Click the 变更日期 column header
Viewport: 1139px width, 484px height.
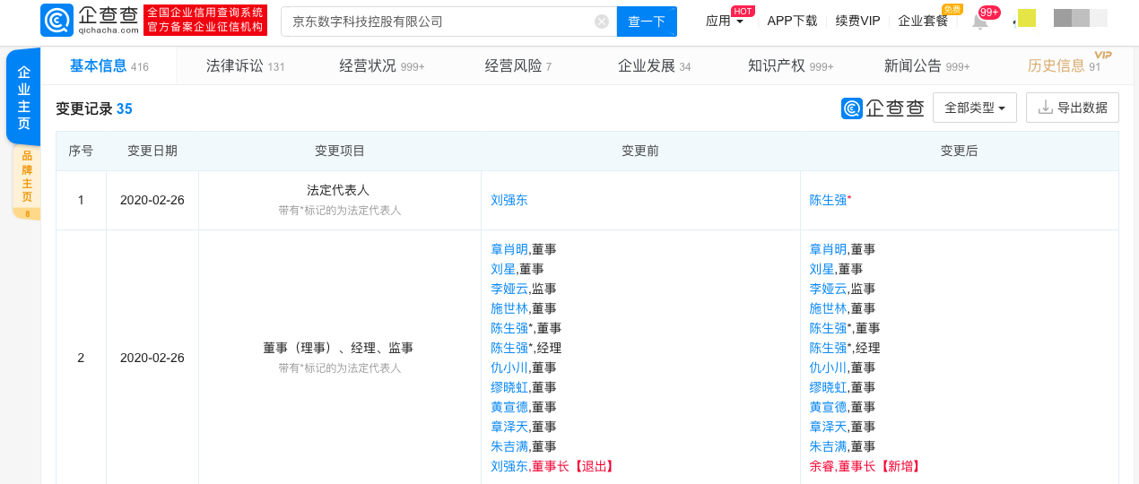point(152,151)
